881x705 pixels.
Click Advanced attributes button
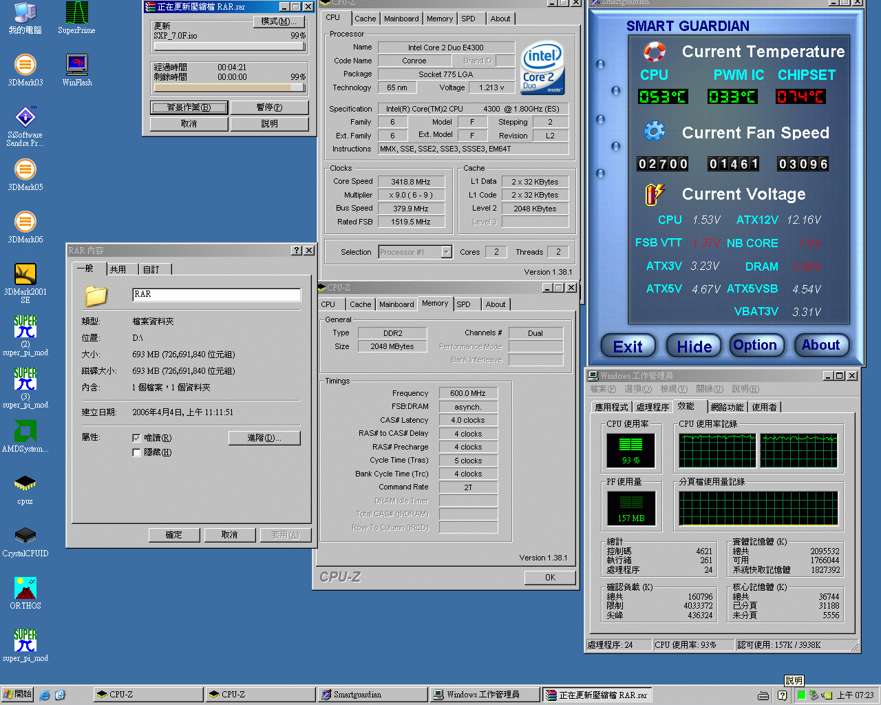click(x=264, y=438)
